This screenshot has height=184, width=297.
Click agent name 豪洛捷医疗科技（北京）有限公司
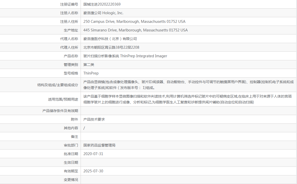[110, 39]
